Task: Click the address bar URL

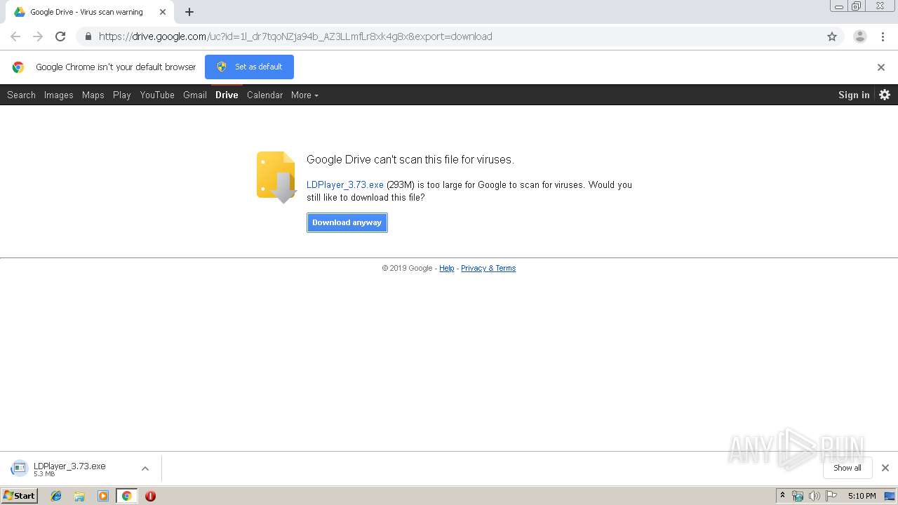Action: 295,36
